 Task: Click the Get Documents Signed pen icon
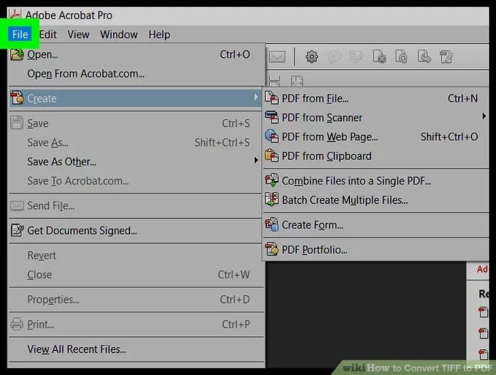17,230
